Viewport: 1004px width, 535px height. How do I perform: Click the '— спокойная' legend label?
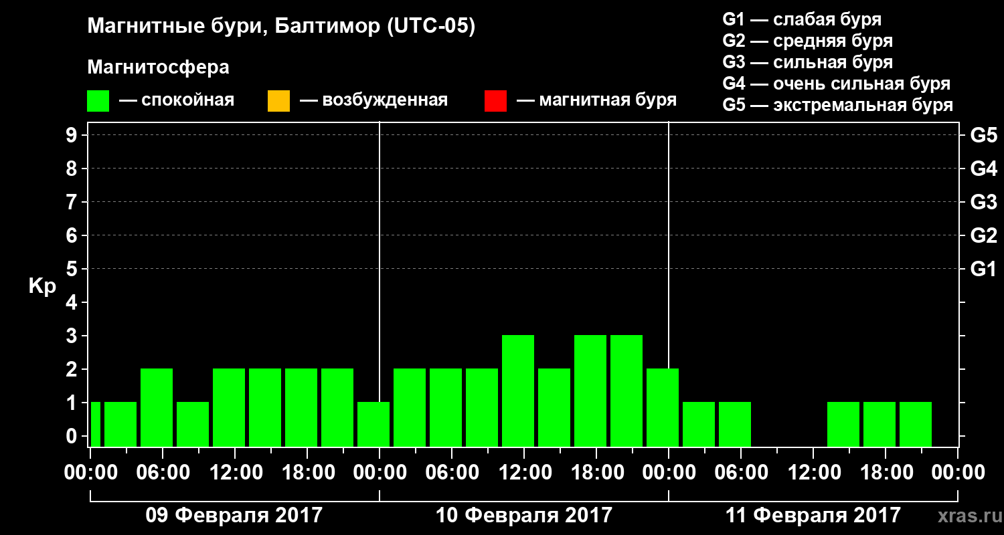pyautogui.click(x=177, y=101)
